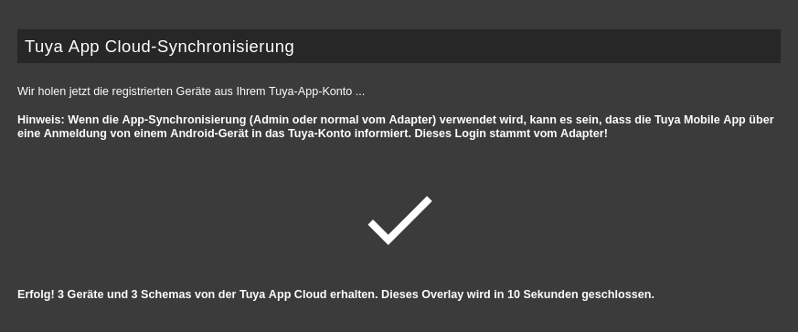Select the 'Tuya App Cloud-Synchronisierung' overlay title
Screen dimensions: 798x332
(159, 47)
